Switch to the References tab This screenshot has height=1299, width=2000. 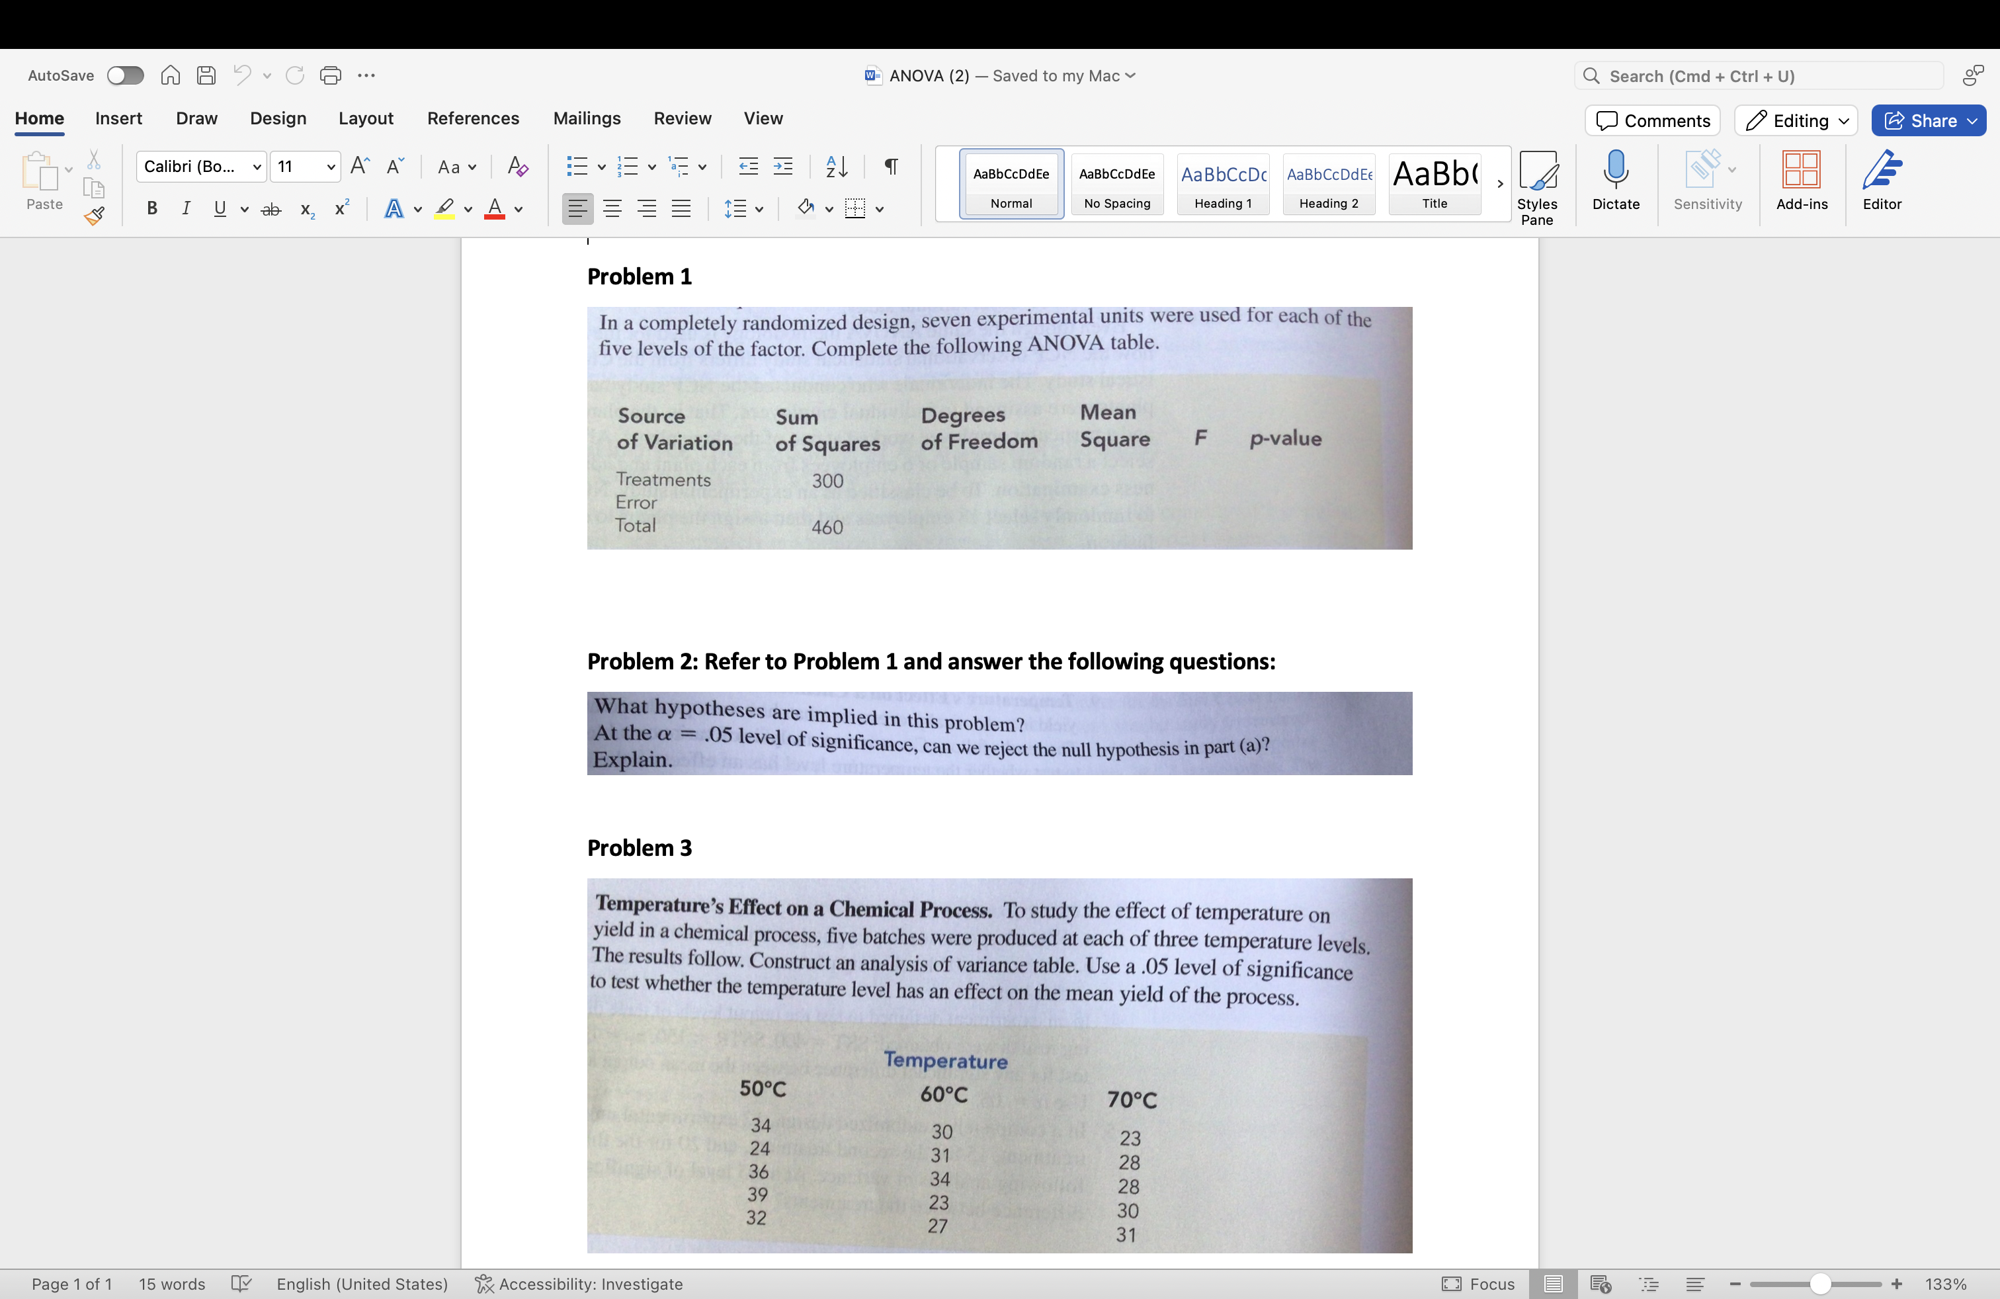tap(473, 118)
